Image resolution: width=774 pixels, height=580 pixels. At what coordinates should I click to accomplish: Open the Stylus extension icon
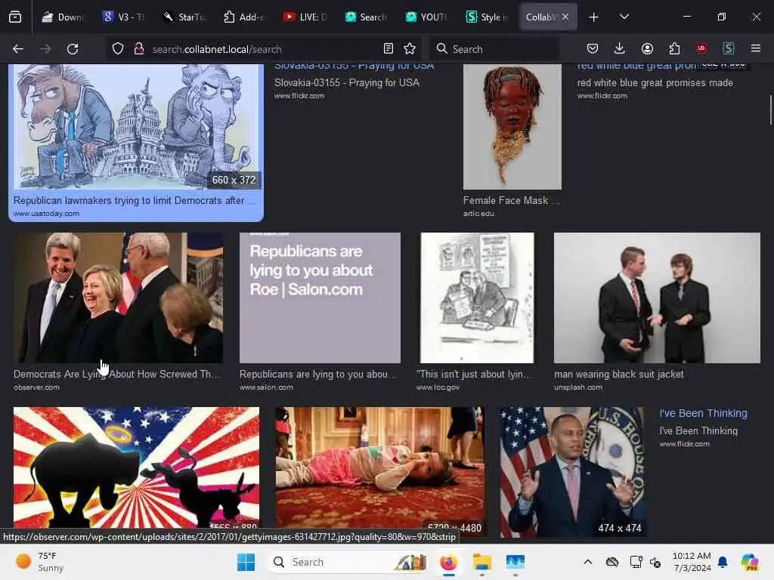coord(729,48)
